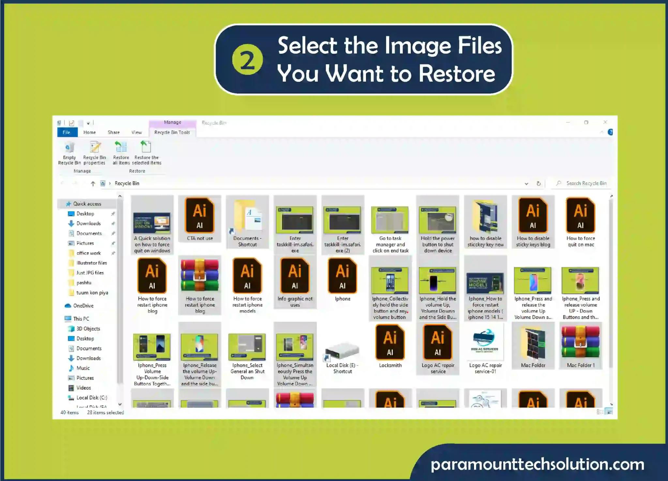Select 'Enter taskkill-im.safari.exe (2)' thumbnail
Viewport: 668px width, 481px height.
coord(342,225)
